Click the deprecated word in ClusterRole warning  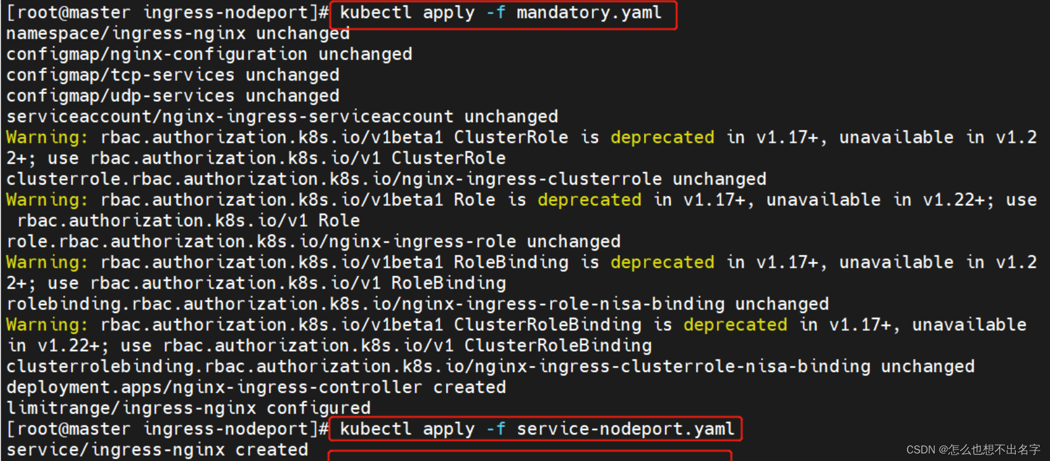point(662,138)
